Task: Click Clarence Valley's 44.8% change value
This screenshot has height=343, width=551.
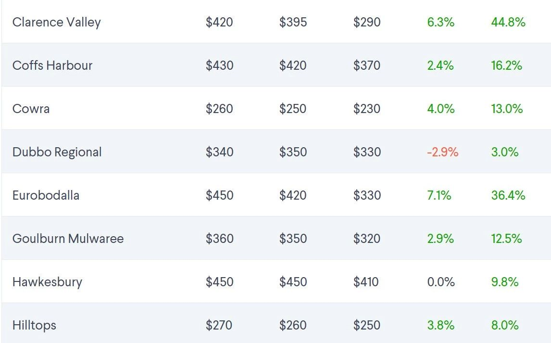Action: pos(508,22)
